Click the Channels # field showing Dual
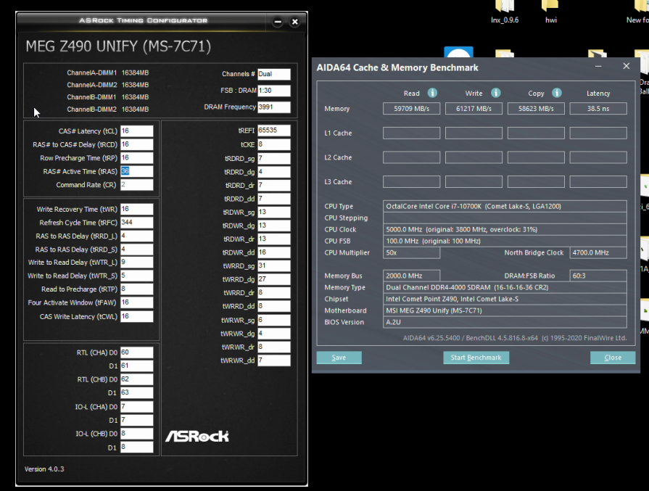The image size is (649, 491). pos(274,74)
